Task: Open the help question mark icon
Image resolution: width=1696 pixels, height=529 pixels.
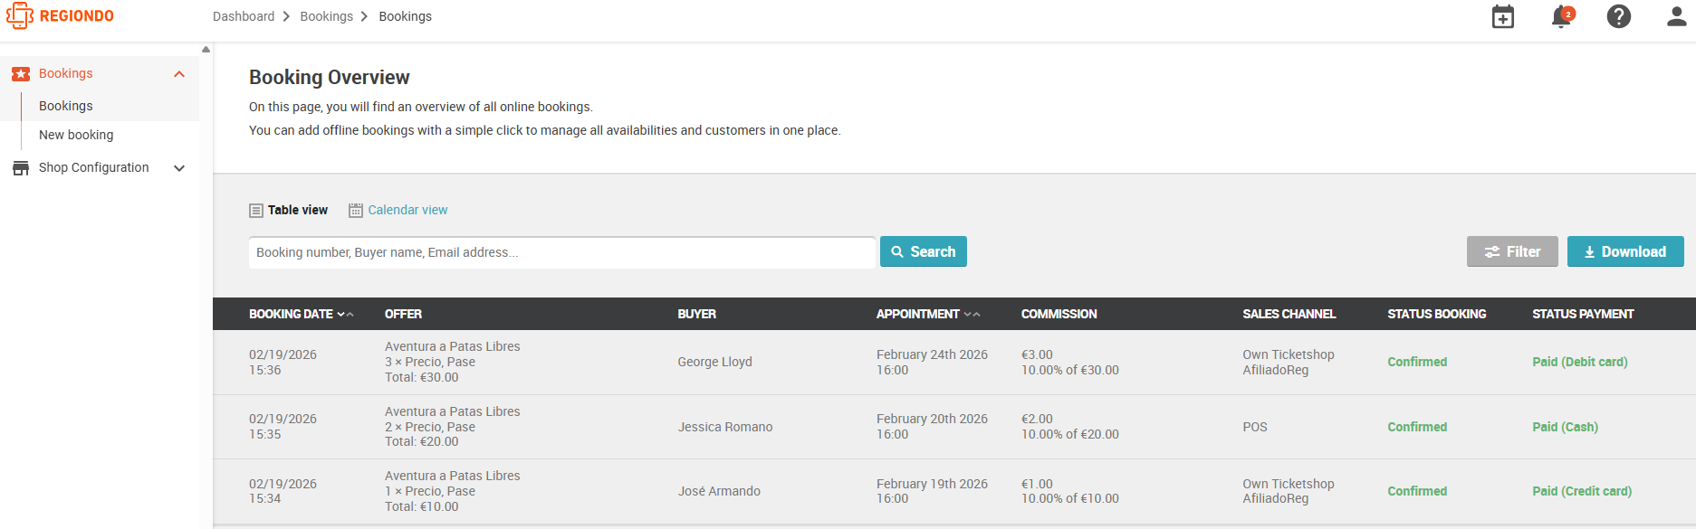Action: (x=1619, y=16)
